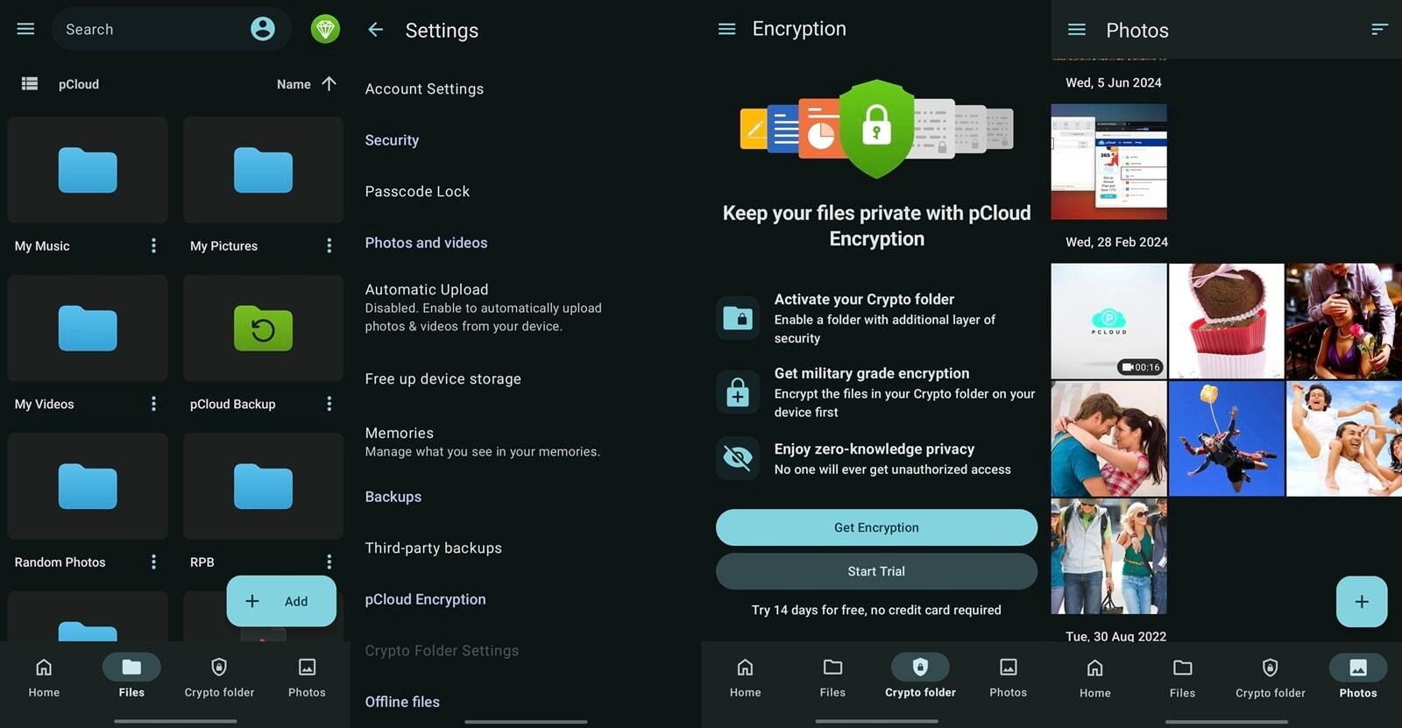Open Photos tab in Encryption screen
This screenshot has width=1402, height=728.
click(1008, 678)
